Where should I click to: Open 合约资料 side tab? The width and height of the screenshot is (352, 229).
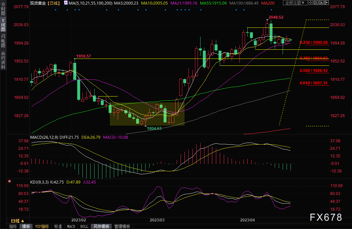tap(3, 60)
